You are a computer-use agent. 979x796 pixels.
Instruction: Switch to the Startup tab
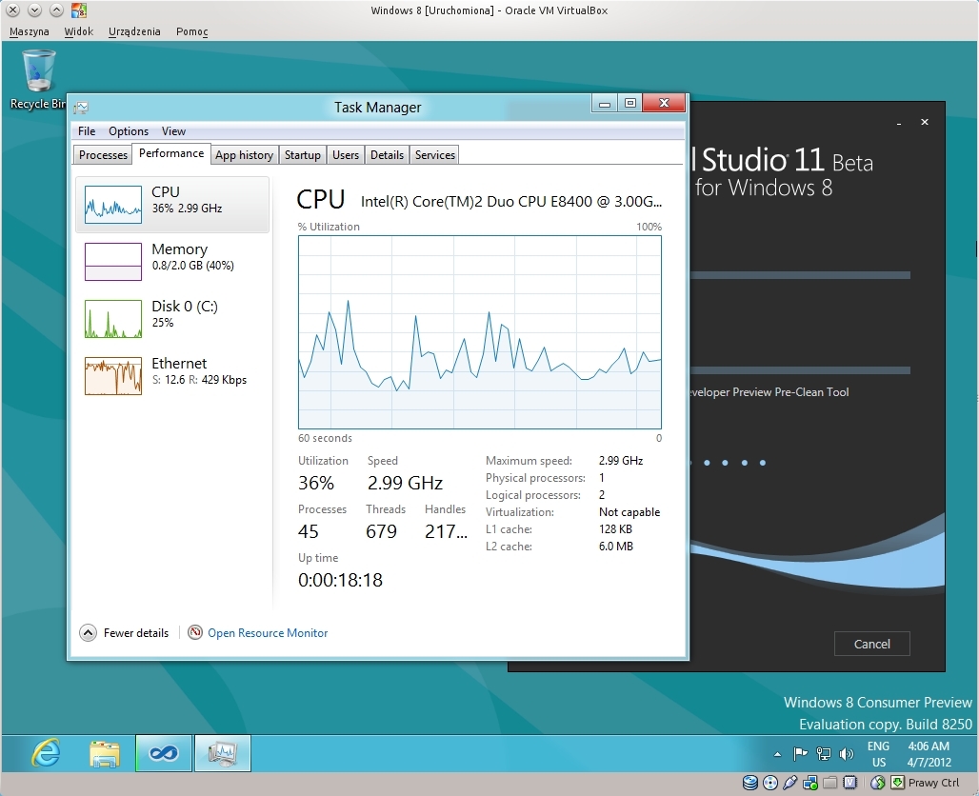click(x=302, y=155)
